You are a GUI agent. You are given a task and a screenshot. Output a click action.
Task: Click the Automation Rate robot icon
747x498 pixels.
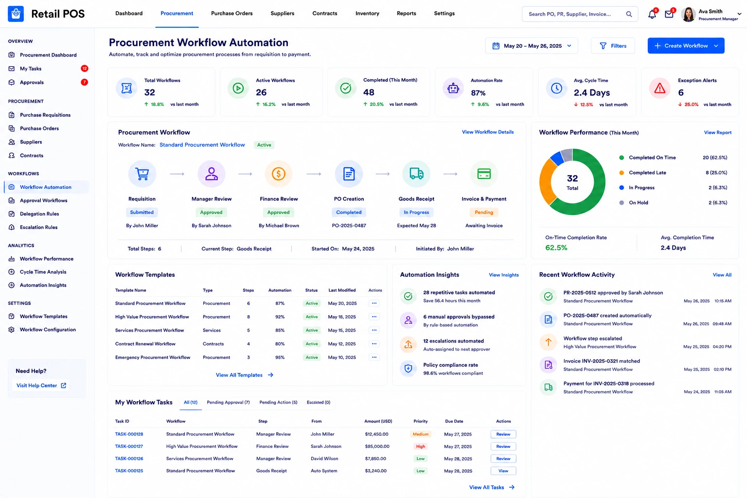[x=453, y=89]
